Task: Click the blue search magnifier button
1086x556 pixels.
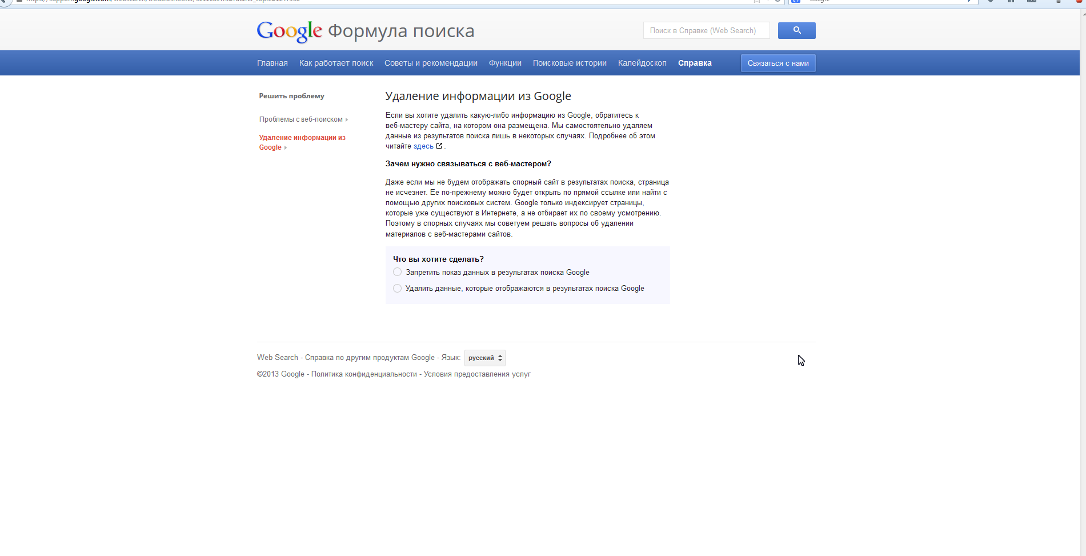Action: (x=796, y=30)
